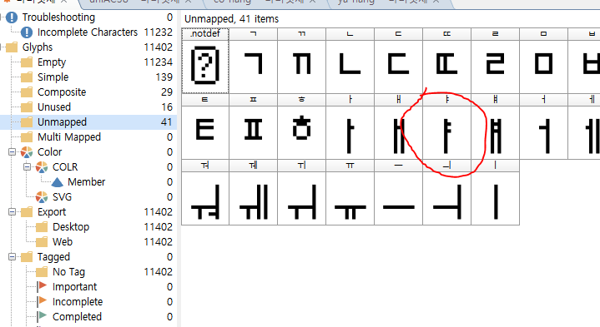Screen dimensions: 600x327
Task: Select the Incomplete Characters row
Action: tap(88, 32)
